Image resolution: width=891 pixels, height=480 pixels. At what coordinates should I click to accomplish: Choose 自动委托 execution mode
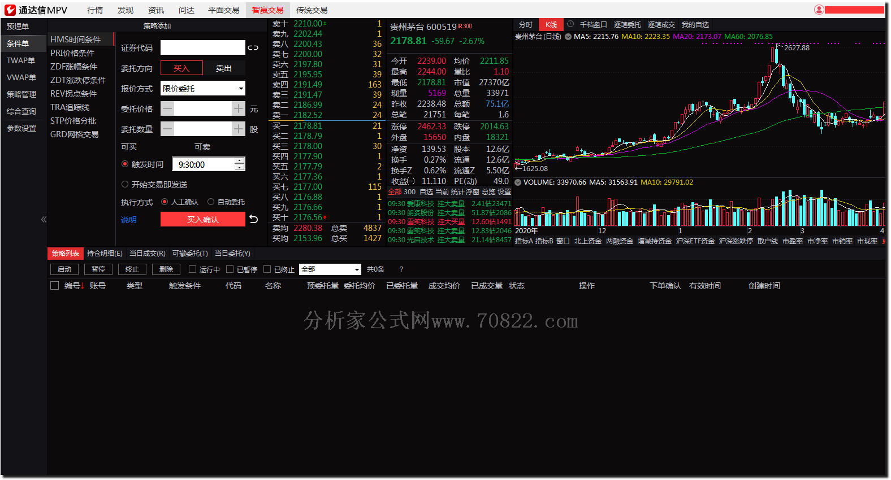click(x=211, y=202)
